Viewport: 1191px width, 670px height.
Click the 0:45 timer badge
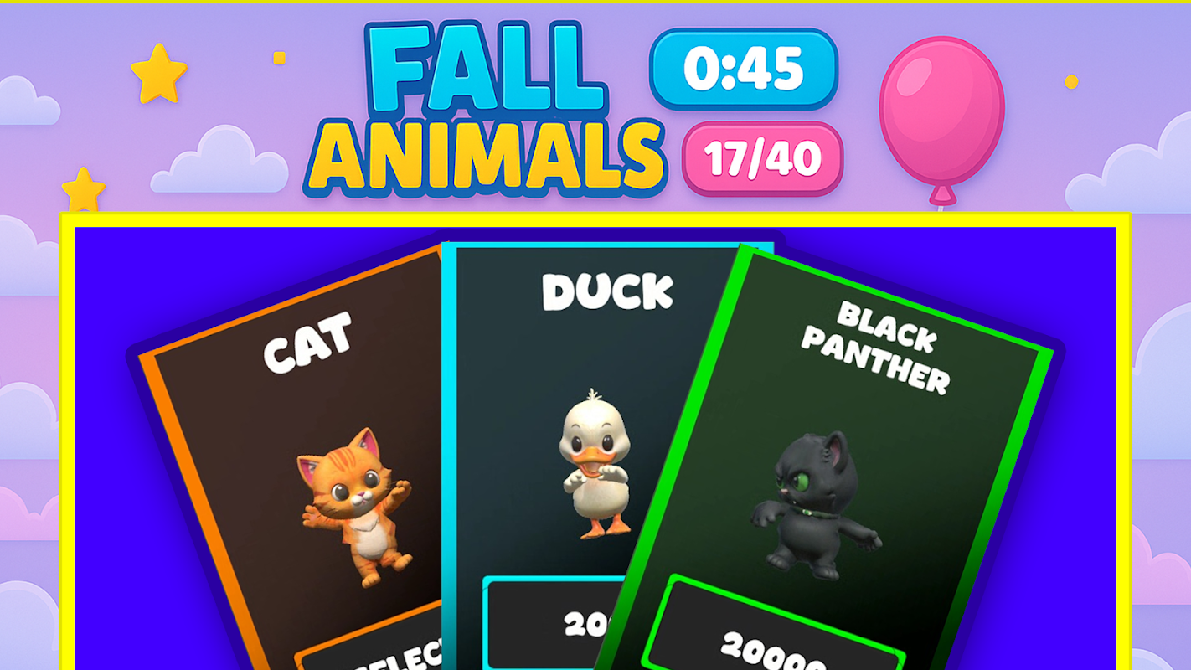[744, 70]
